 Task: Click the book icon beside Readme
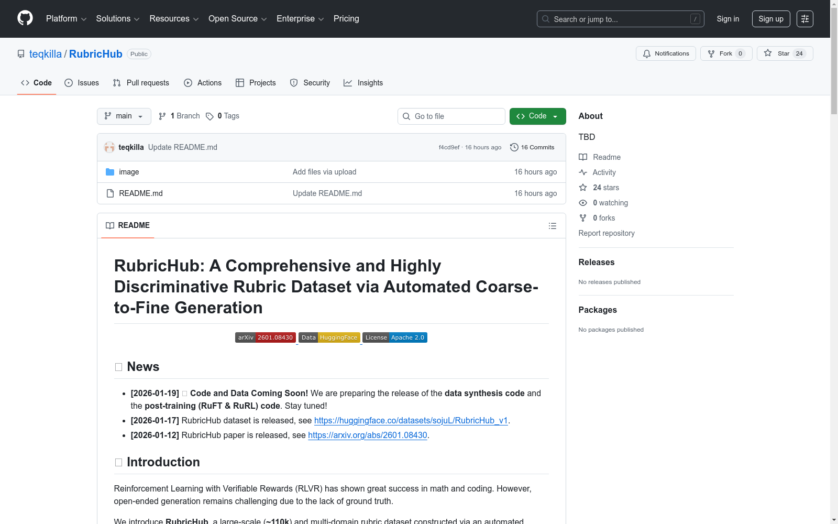[x=583, y=157]
